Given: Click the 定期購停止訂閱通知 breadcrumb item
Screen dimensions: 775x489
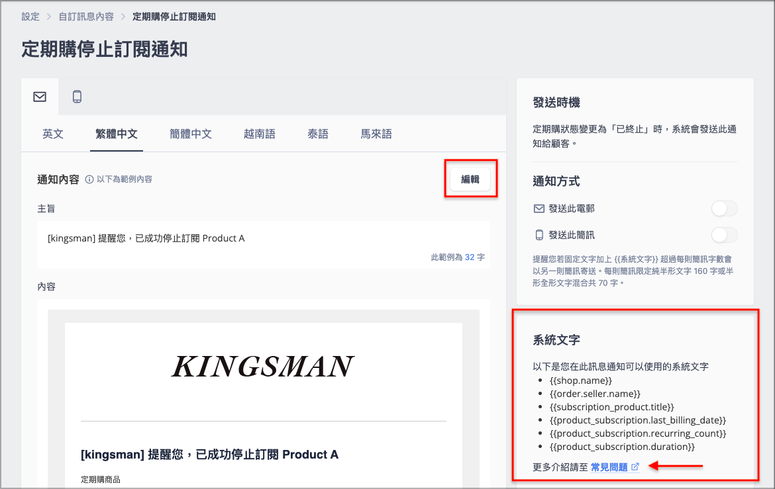Looking at the screenshot, I should (174, 17).
